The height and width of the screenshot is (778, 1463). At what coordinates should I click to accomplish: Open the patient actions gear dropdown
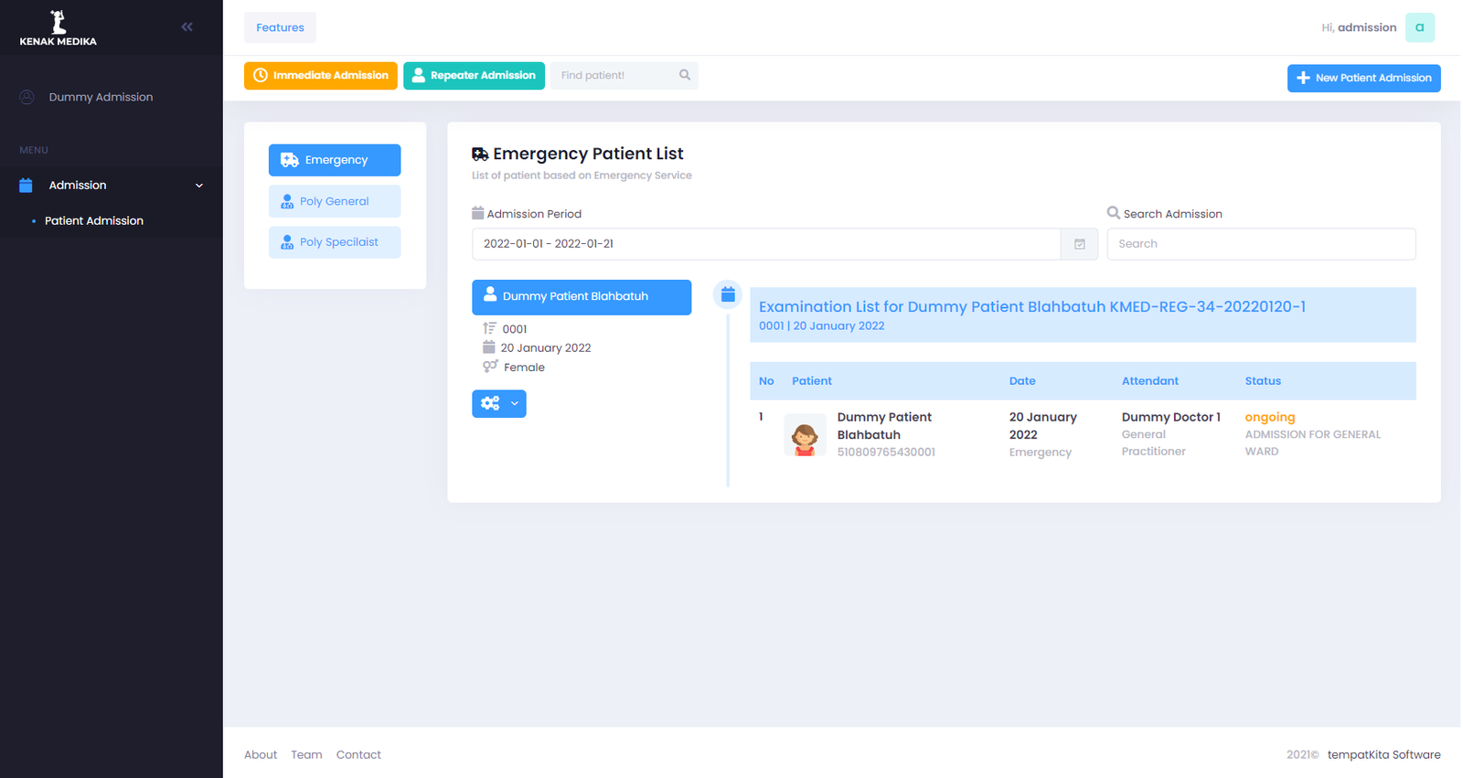point(498,403)
